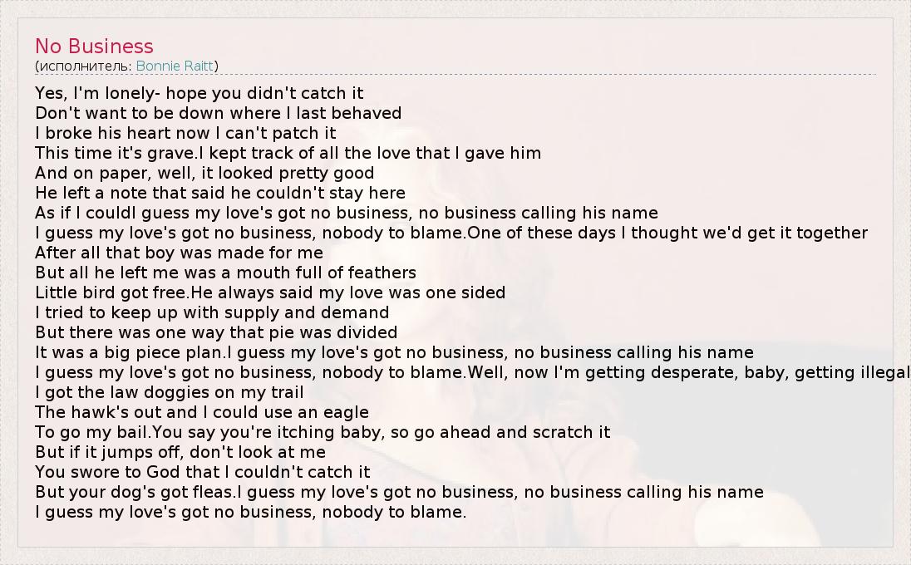911x565 pixels.
Task: Click the исполнитель label text
Action: pyautogui.click(x=84, y=66)
